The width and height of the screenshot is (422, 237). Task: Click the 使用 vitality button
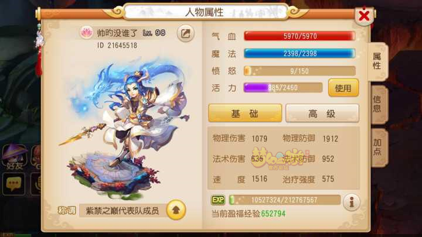(x=343, y=88)
